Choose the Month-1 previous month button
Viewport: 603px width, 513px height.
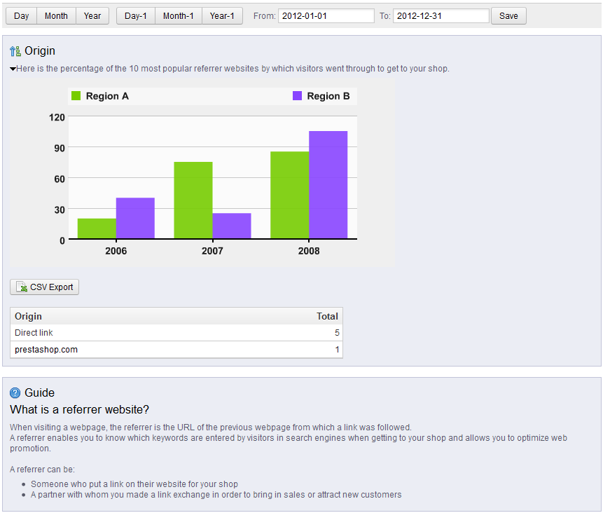(x=178, y=16)
